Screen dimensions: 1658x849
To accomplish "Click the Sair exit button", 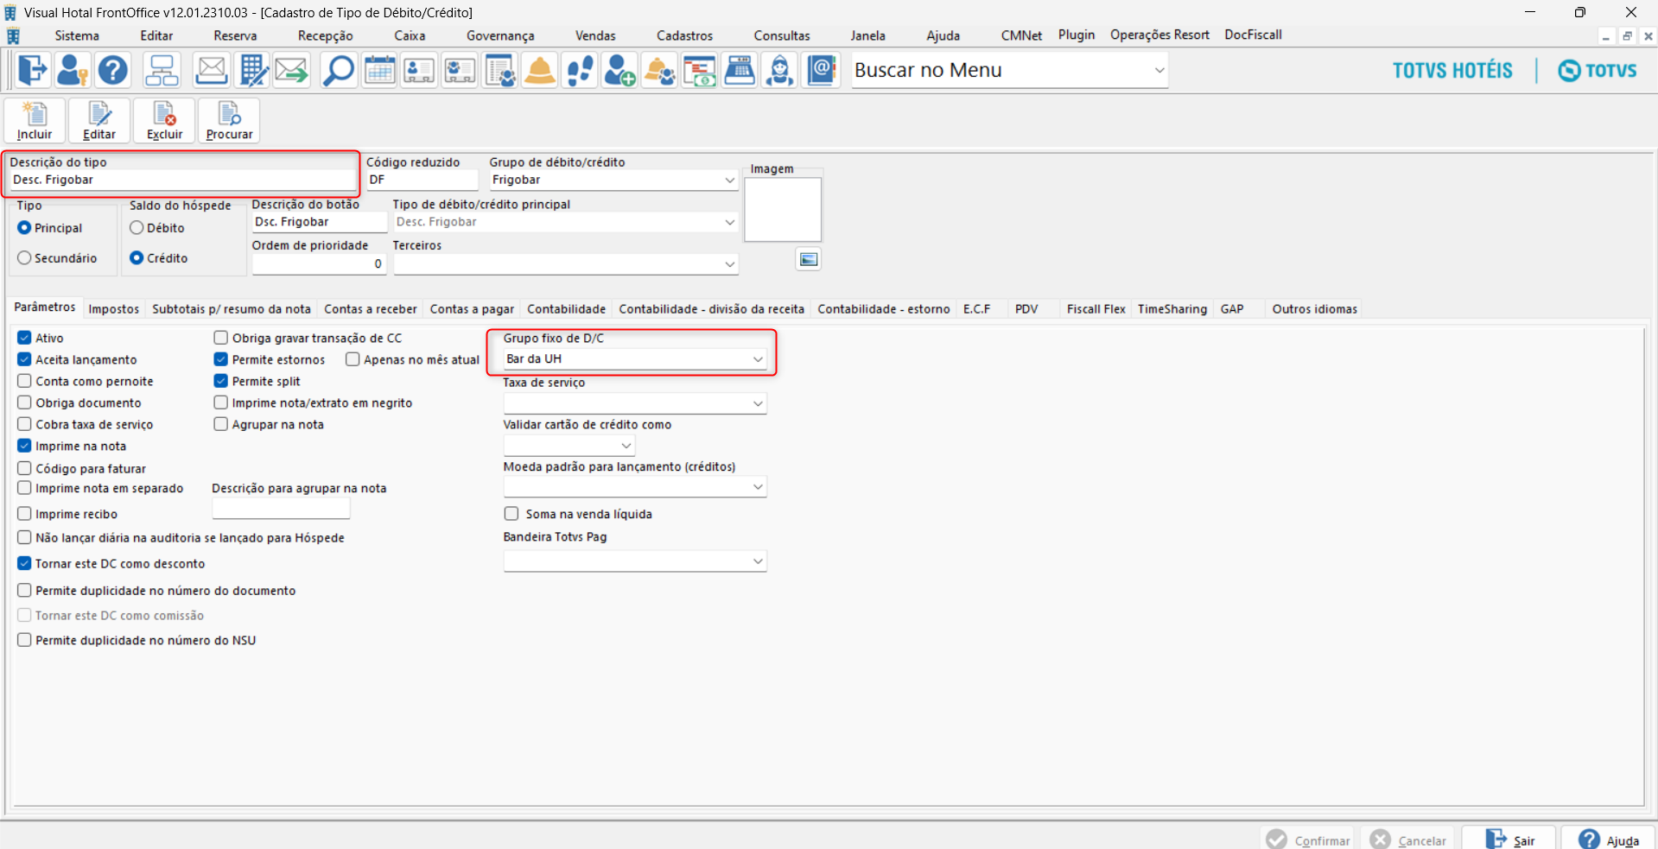I will [x=1509, y=839].
